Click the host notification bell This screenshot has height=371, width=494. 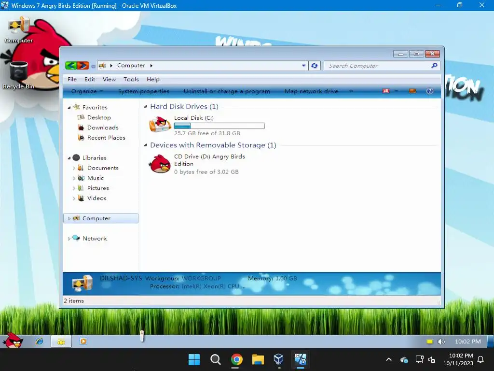coord(480,359)
